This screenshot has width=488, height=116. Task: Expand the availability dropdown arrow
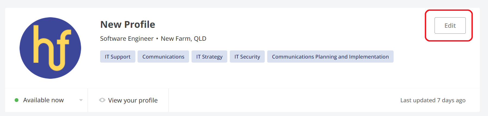[81, 100]
